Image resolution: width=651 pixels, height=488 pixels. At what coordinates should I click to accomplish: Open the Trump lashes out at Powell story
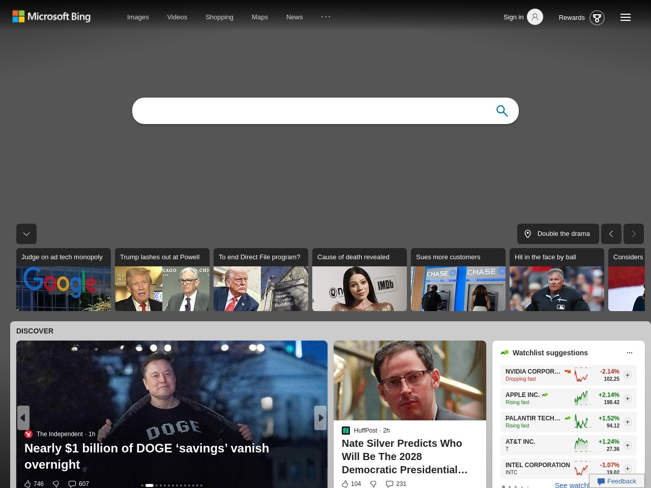(162, 280)
